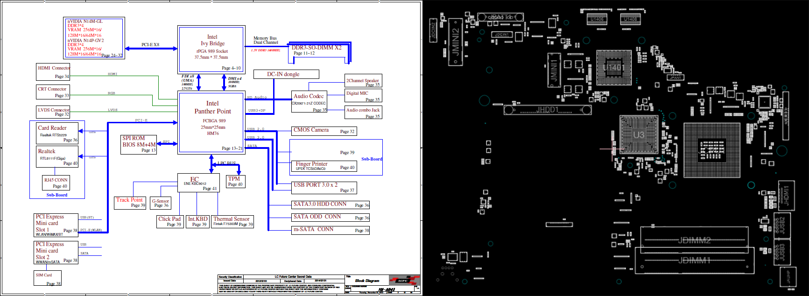Click the nVIDIA N14M-GL graphics block

[x=94, y=38]
